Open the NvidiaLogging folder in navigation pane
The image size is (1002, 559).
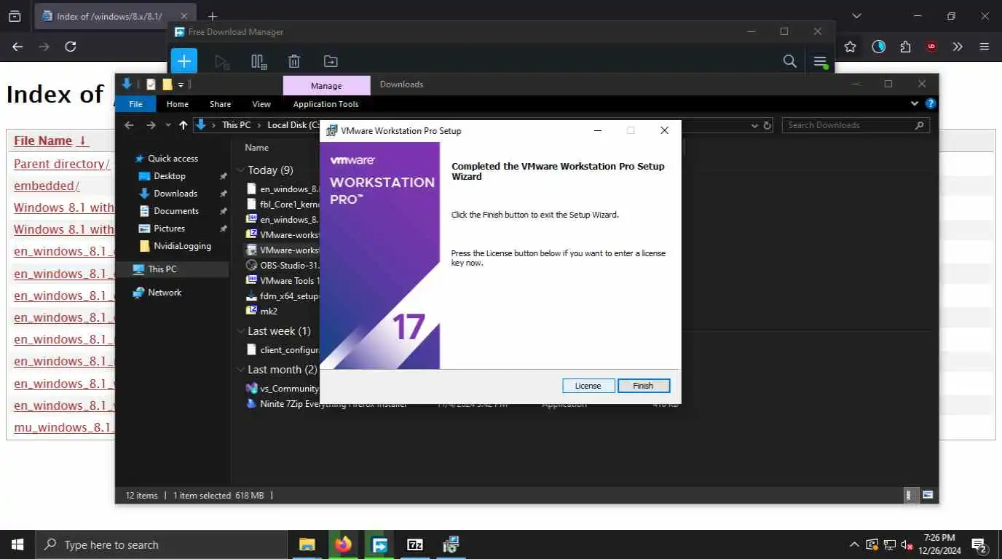click(182, 246)
